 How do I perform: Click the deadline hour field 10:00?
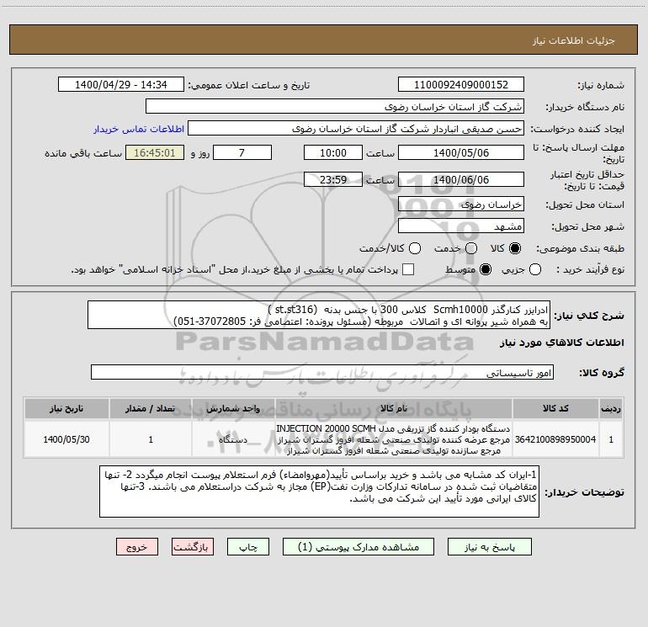tap(333, 152)
